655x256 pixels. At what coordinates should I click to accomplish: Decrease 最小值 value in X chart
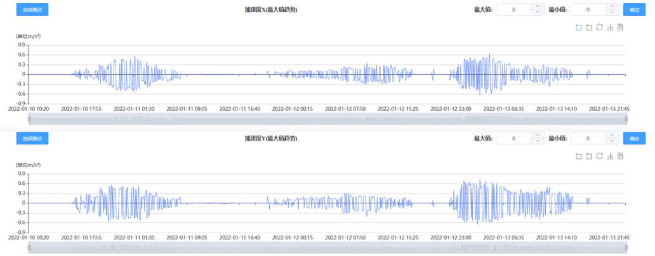click(612, 13)
